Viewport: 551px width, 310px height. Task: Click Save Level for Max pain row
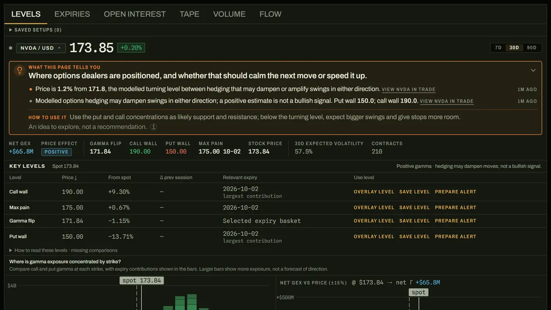pyautogui.click(x=415, y=208)
